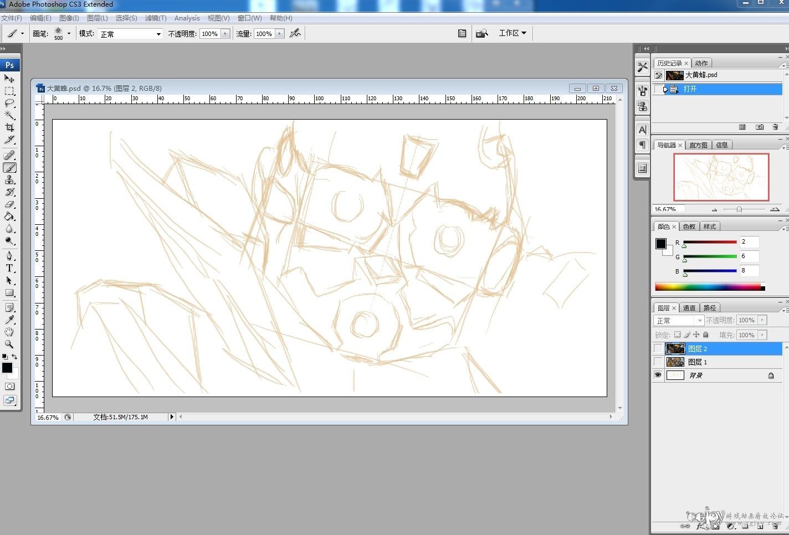Screen dimensions: 789x535
Task: Open the 滤镜(T) menu
Action: pos(156,18)
